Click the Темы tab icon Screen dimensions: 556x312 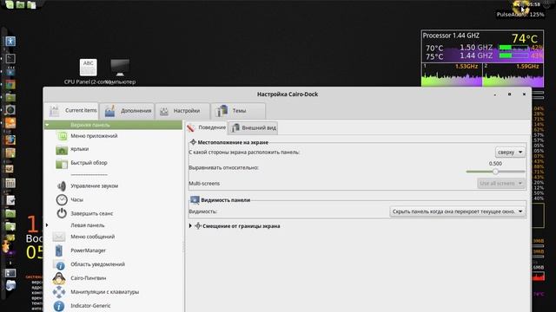click(x=222, y=111)
